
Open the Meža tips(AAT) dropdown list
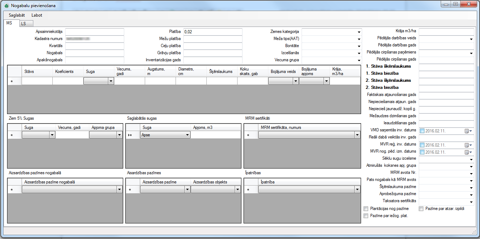click(359, 39)
